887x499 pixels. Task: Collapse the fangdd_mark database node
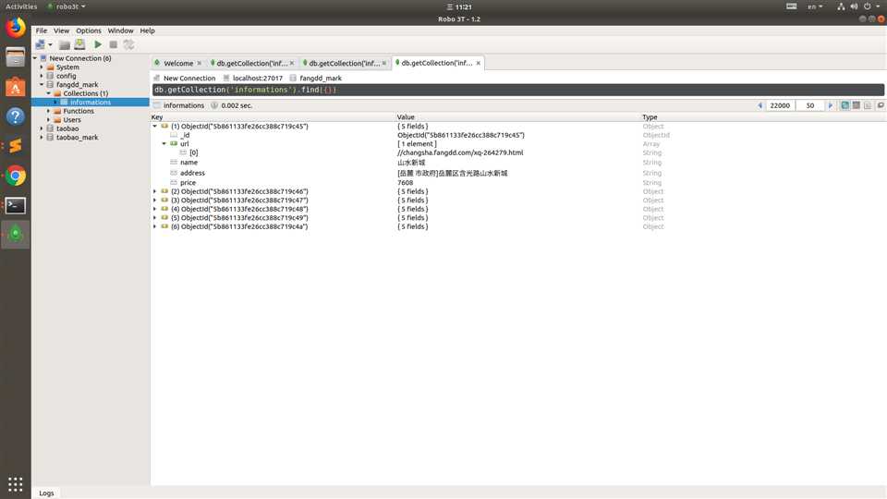pyautogui.click(x=42, y=84)
